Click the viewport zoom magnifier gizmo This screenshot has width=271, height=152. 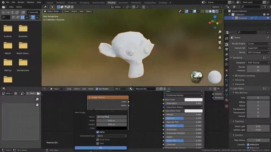220,32
